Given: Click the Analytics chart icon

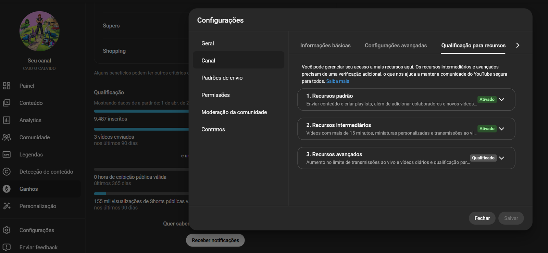Looking at the screenshot, I should [x=7, y=120].
